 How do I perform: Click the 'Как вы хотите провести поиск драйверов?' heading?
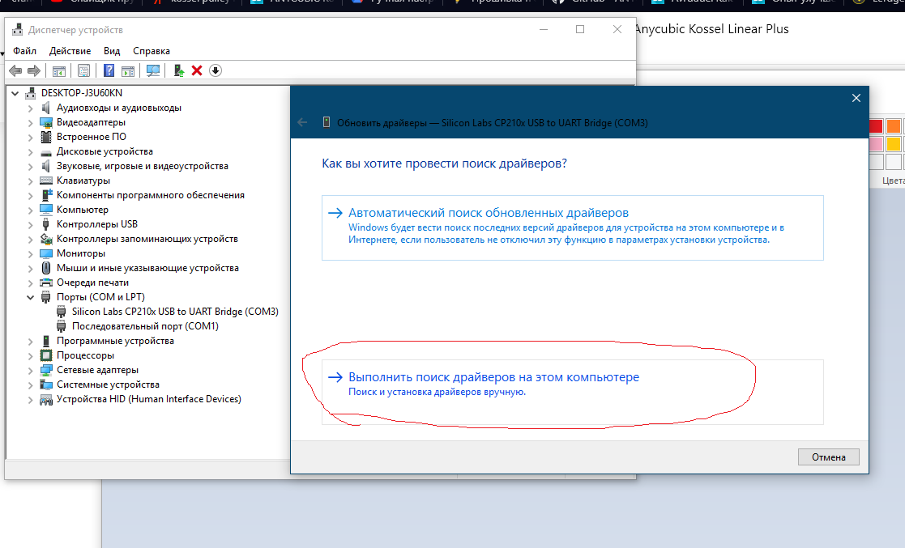pos(444,164)
